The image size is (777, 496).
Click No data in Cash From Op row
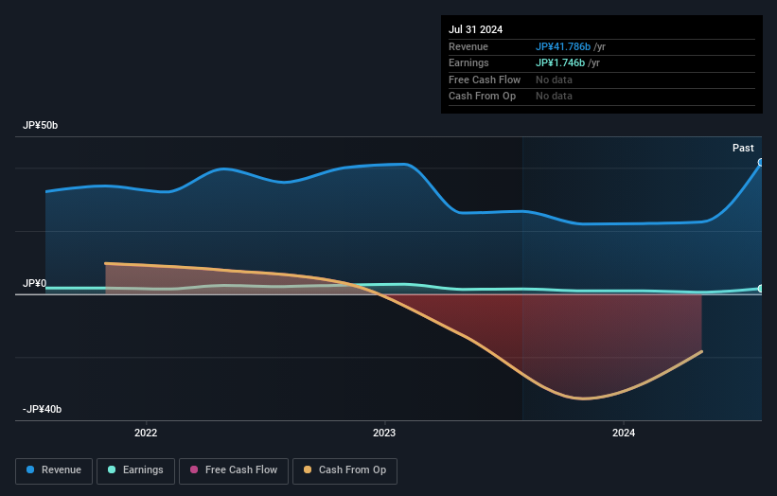click(x=554, y=97)
